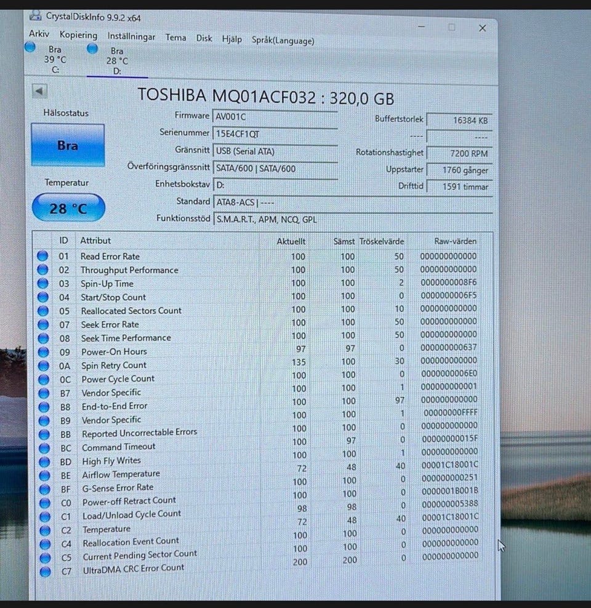Click status icon for Reported Uncorrectable Errors row

[x=44, y=434]
